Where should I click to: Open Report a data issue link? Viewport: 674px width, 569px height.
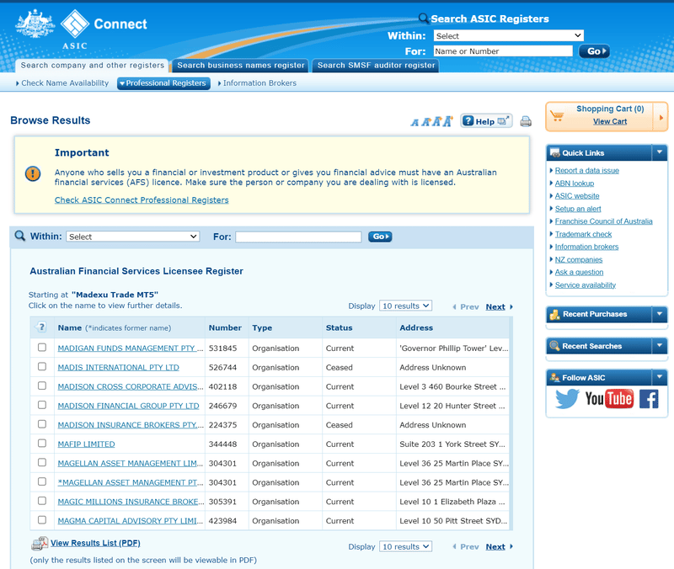pyautogui.click(x=586, y=171)
